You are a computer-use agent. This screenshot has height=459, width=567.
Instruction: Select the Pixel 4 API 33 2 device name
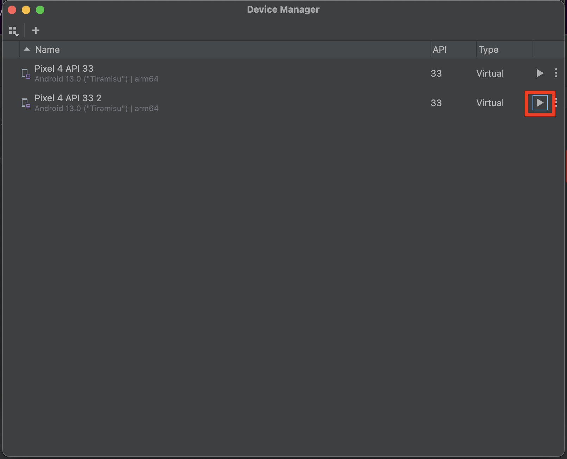pos(68,98)
